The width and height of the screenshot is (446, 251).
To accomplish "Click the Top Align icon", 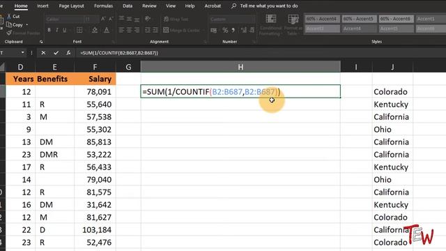I will point(121,19).
